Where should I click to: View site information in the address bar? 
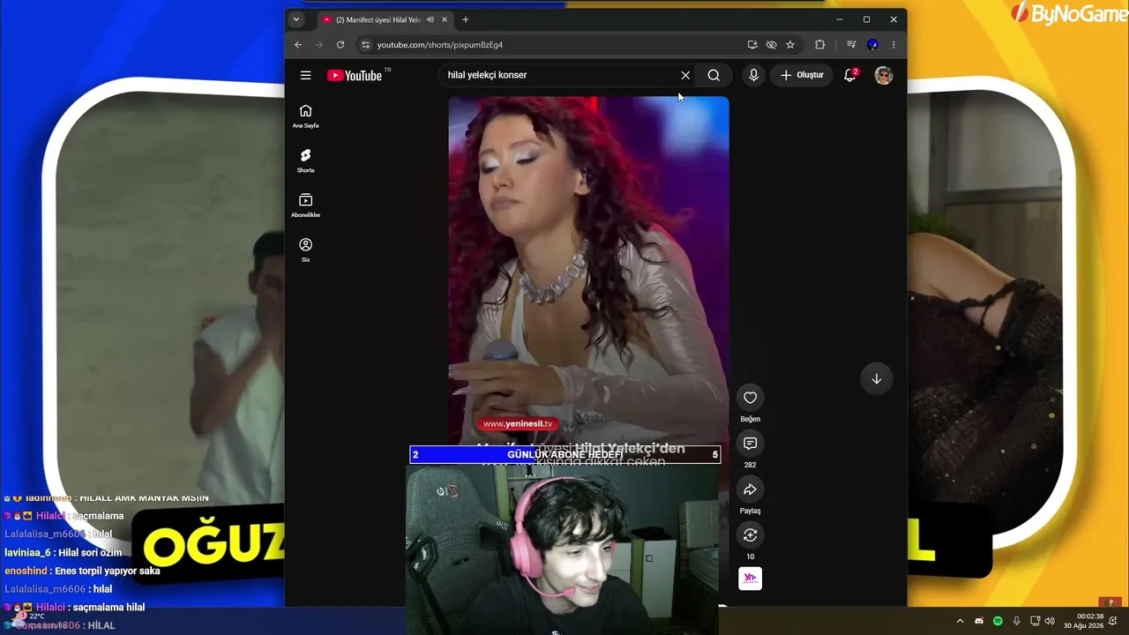pyautogui.click(x=365, y=45)
